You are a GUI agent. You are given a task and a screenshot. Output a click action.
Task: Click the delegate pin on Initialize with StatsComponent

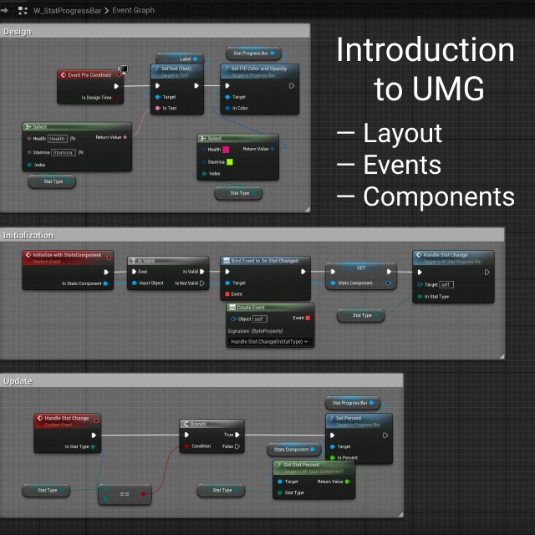point(109,257)
